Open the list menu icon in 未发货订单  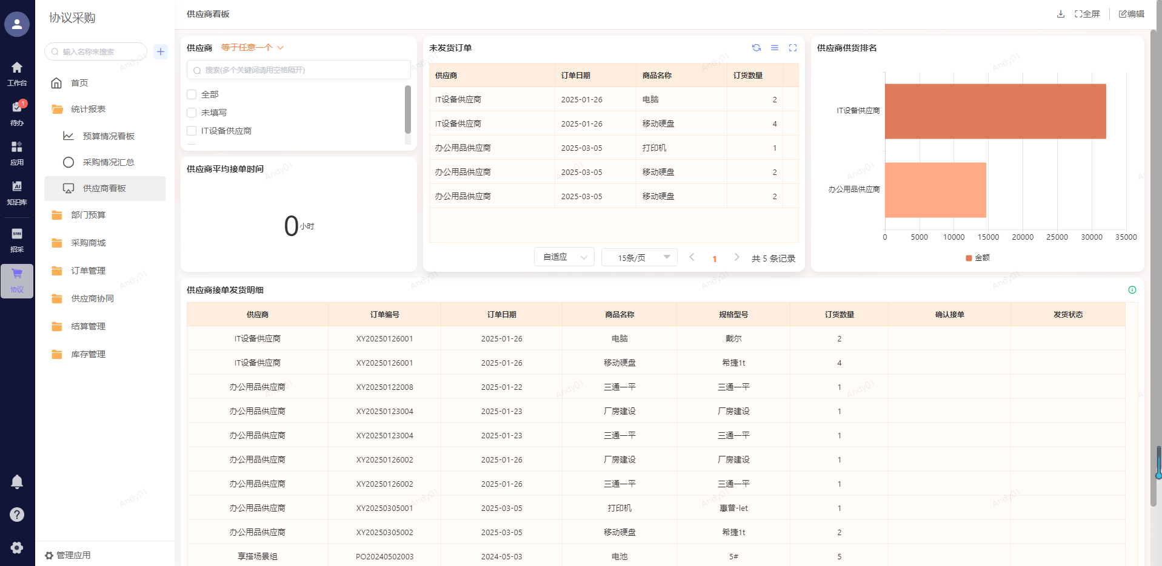point(774,48)
